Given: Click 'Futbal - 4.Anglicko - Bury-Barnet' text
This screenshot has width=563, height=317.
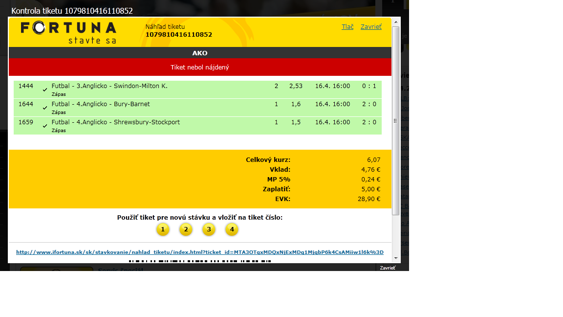Looking at the screenshot, I should pos(101,104).
